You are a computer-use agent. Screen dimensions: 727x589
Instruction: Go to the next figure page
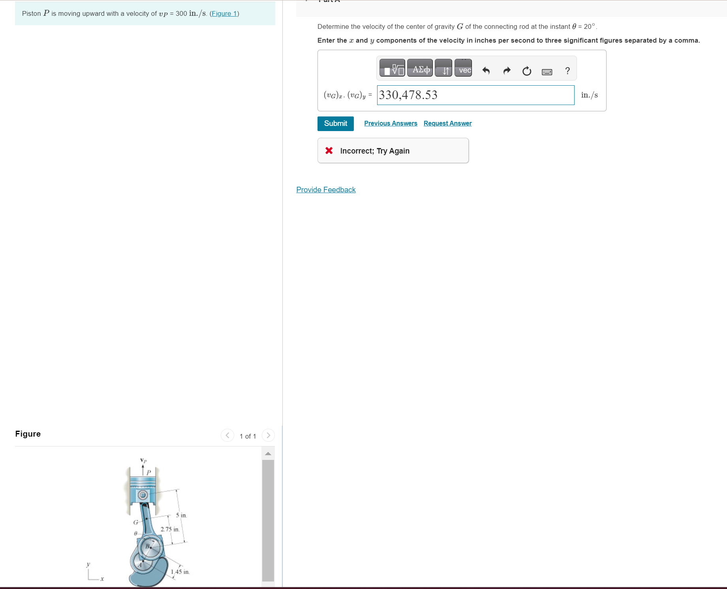point(268,435)
